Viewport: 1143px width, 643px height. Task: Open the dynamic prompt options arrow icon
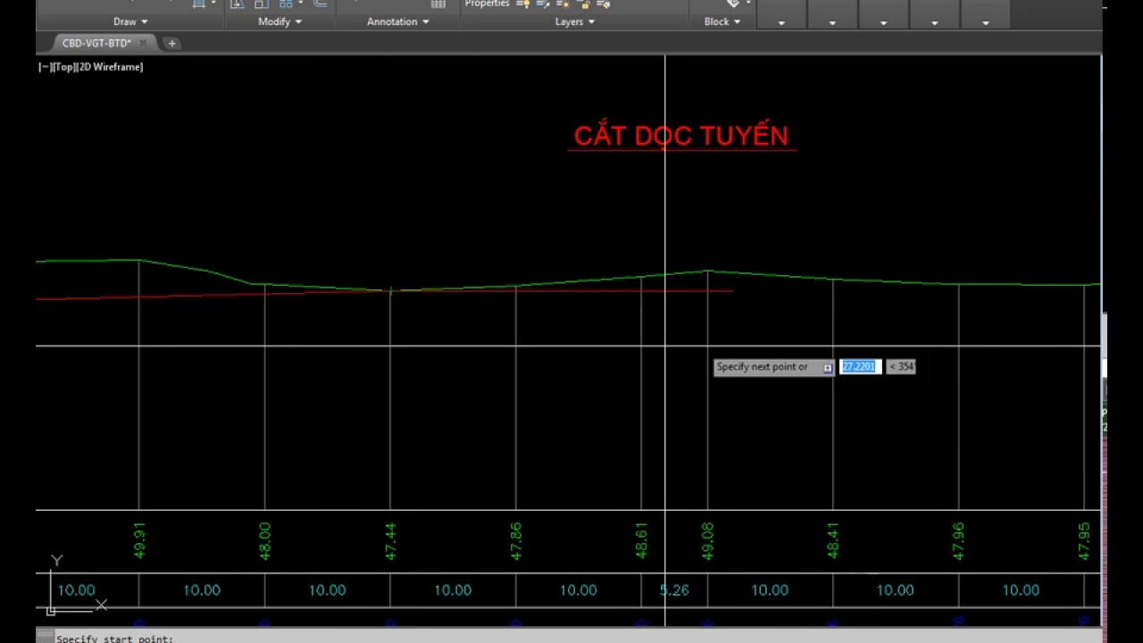tap(828, 367)
